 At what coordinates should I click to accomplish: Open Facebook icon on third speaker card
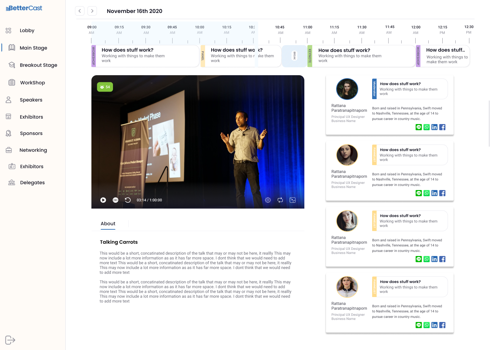coord(442,259)
